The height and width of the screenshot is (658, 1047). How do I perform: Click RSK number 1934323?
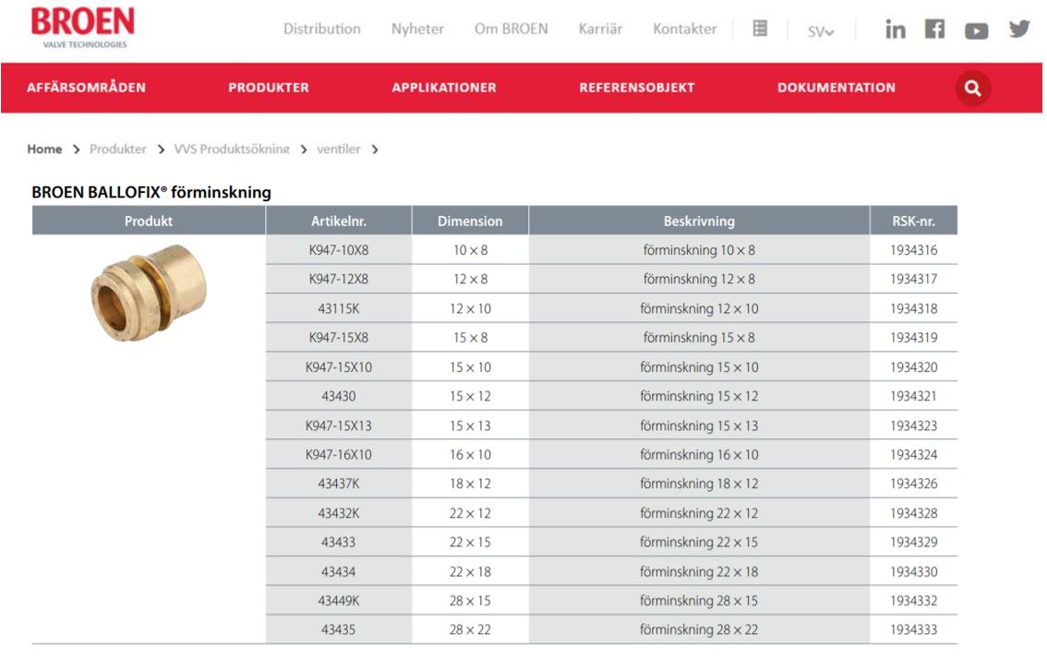click(913, 425)
